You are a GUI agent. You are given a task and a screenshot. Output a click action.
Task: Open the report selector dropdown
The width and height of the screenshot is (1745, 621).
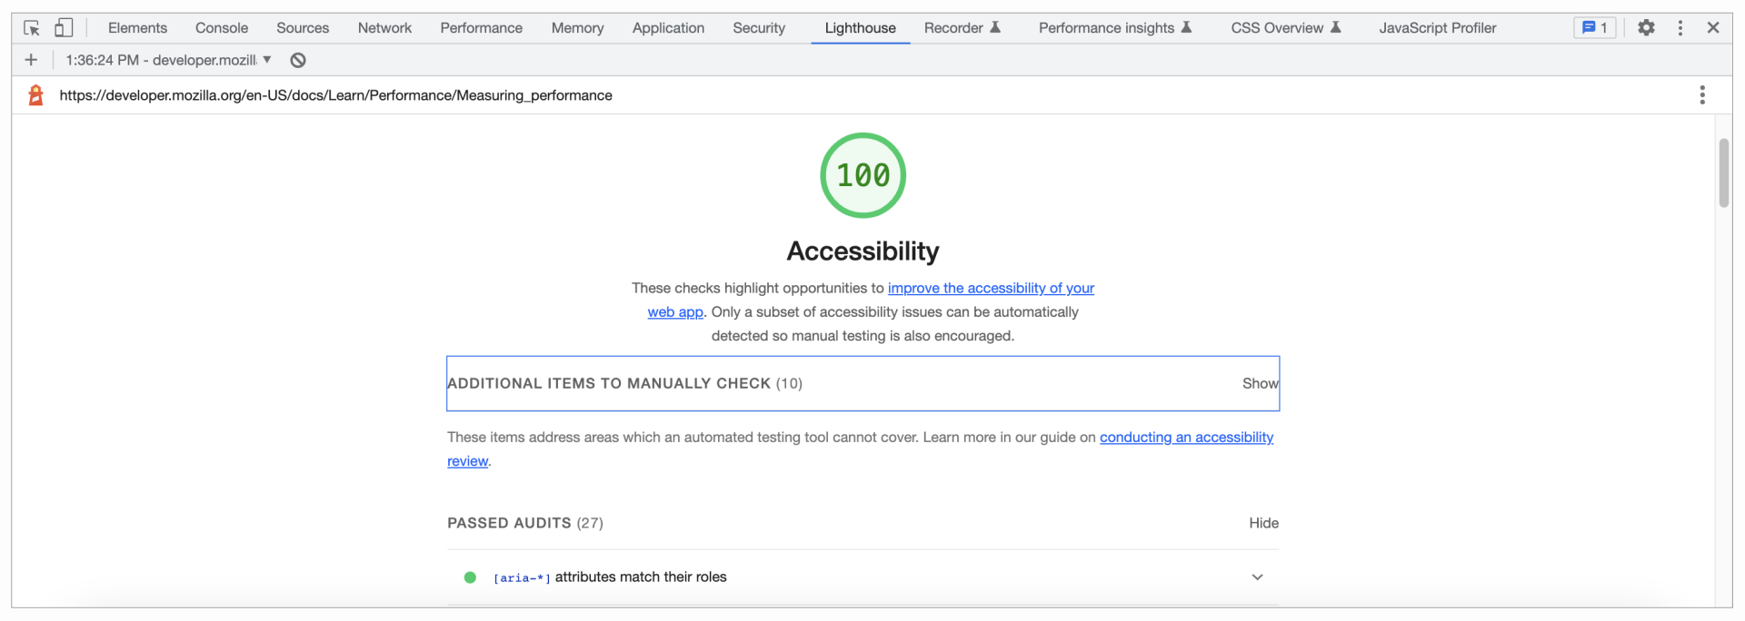168,60
